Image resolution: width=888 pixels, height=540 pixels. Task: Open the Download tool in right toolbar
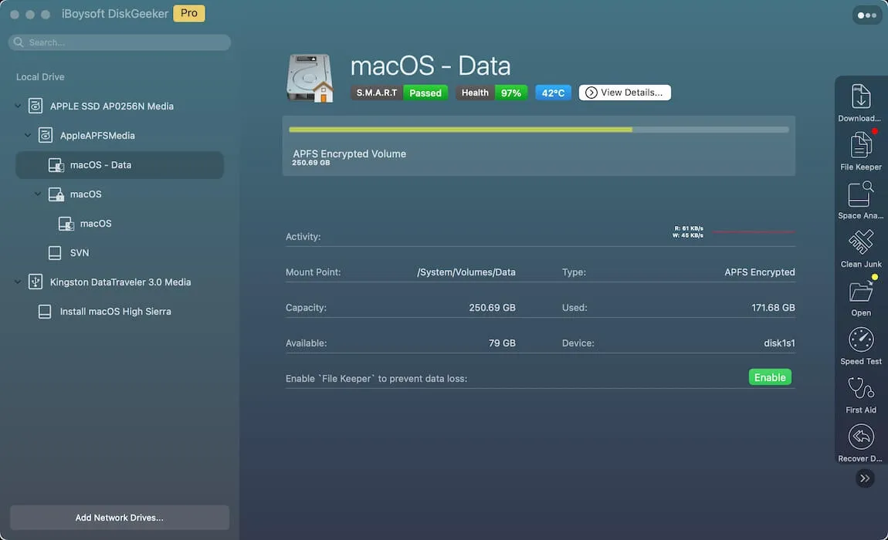860,103
